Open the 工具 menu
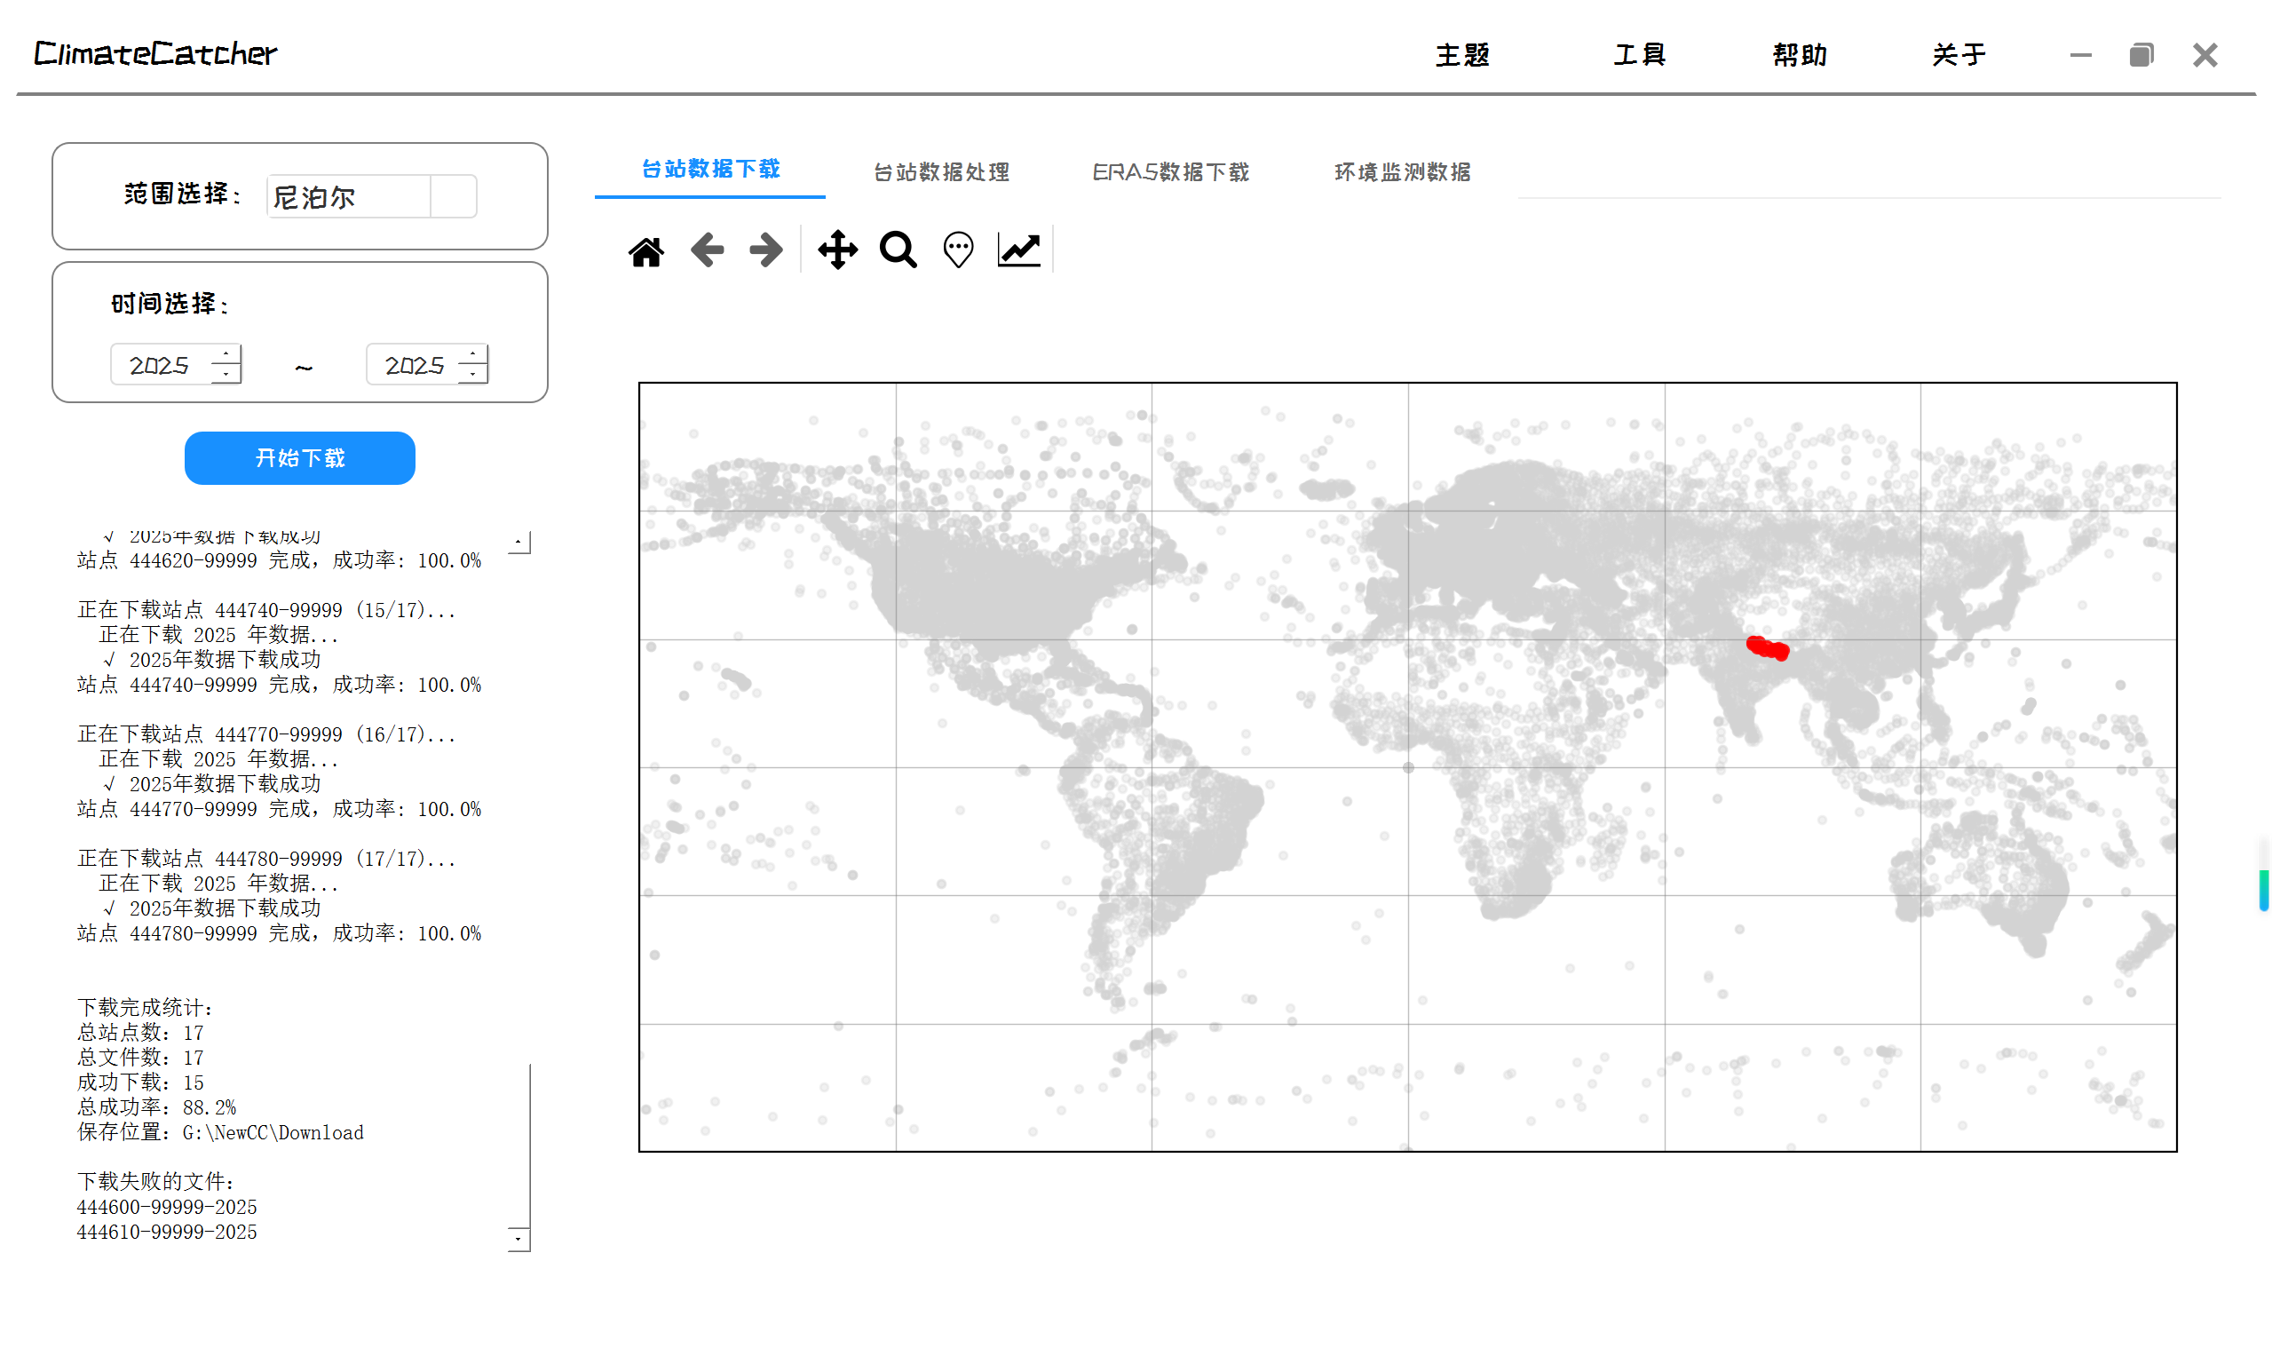 [x=1639, y=56]
